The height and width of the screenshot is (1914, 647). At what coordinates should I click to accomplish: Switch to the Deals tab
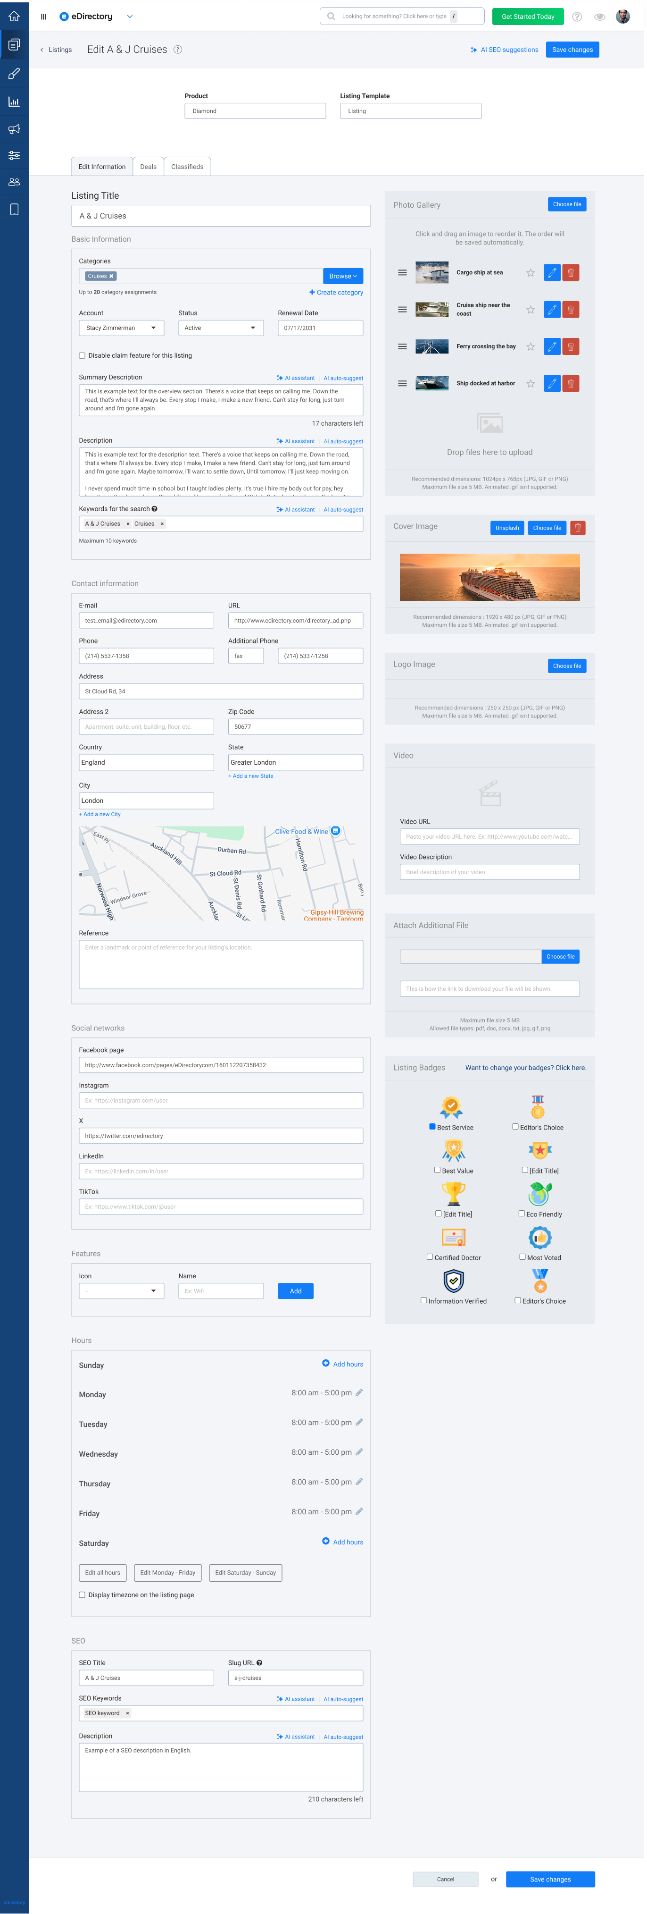coord(149,167)
